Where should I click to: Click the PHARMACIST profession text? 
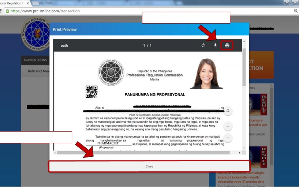[108, 143]
